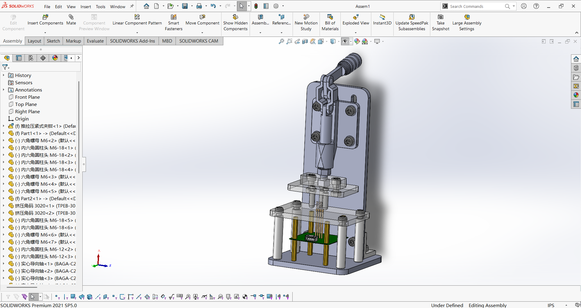Open the Search Commands dropdown arrow

(514, 6)
